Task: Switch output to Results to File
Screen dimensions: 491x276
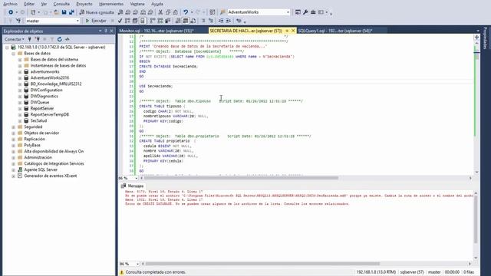Action: pyautogui.click(x=193, y=21)
